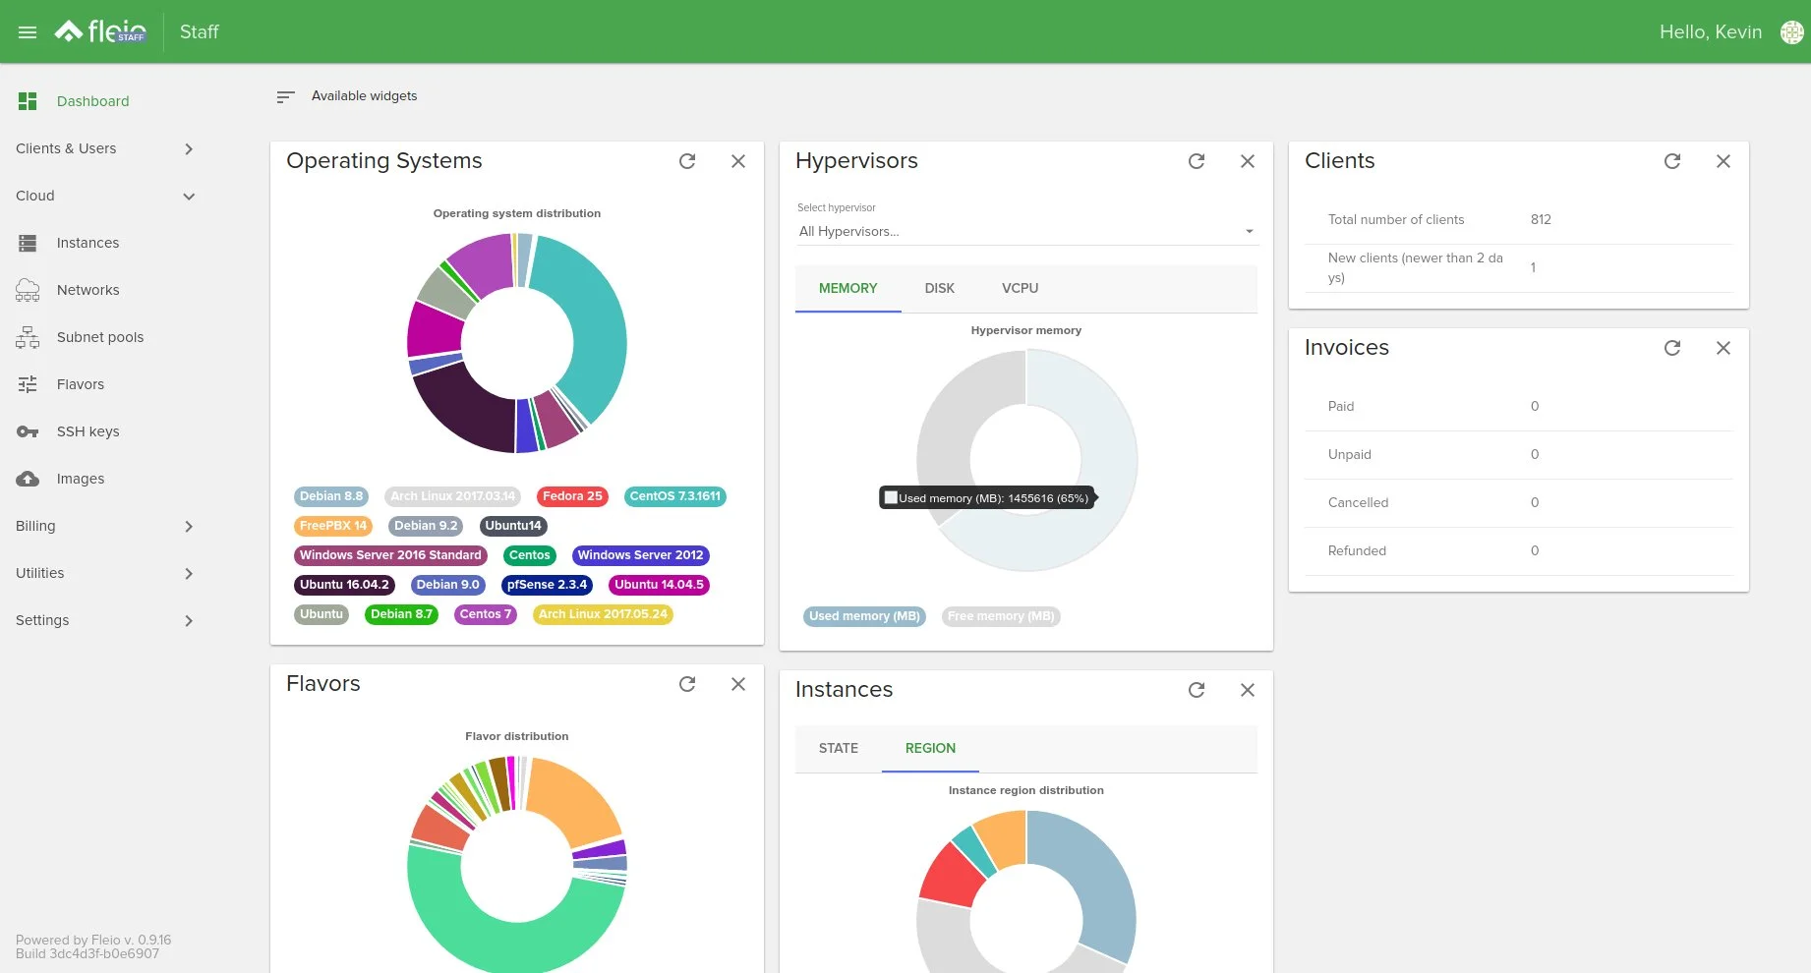Navigate to Subnet pools
1811x973 pixels.
pos(99,337)
